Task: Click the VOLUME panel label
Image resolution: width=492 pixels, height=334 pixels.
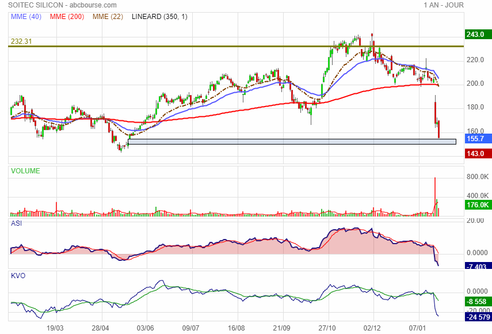Action: click(25, 171)
